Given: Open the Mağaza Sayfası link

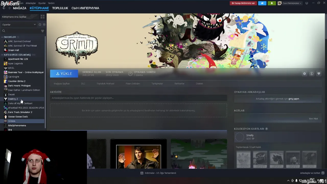Looking at the screenshot, I should click(62, 84).
